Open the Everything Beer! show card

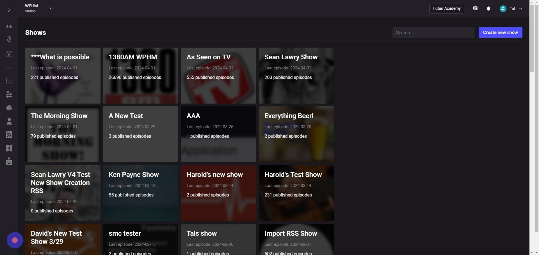tap(296, 134)
